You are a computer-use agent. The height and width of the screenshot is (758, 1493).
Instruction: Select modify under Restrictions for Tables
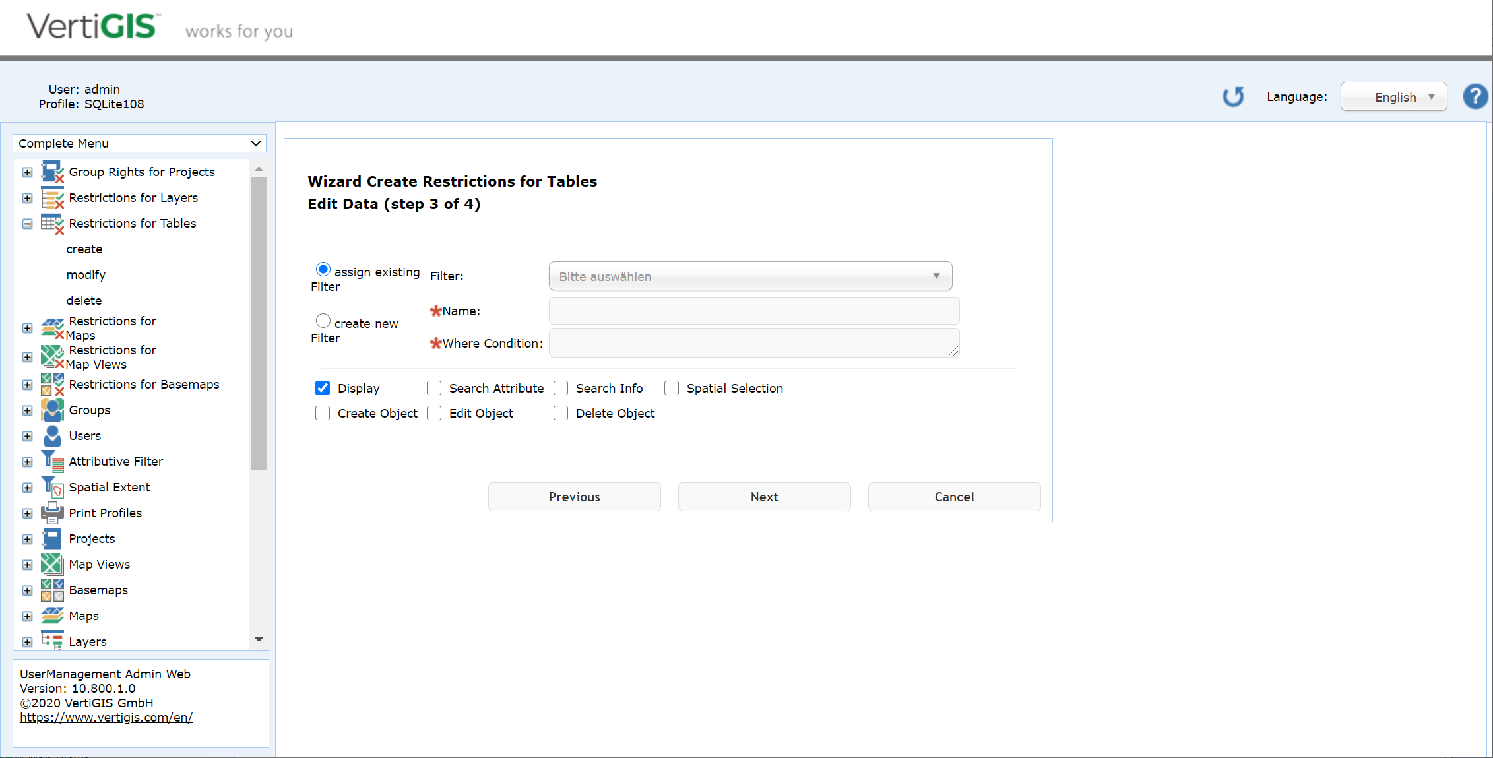point(86,274)
